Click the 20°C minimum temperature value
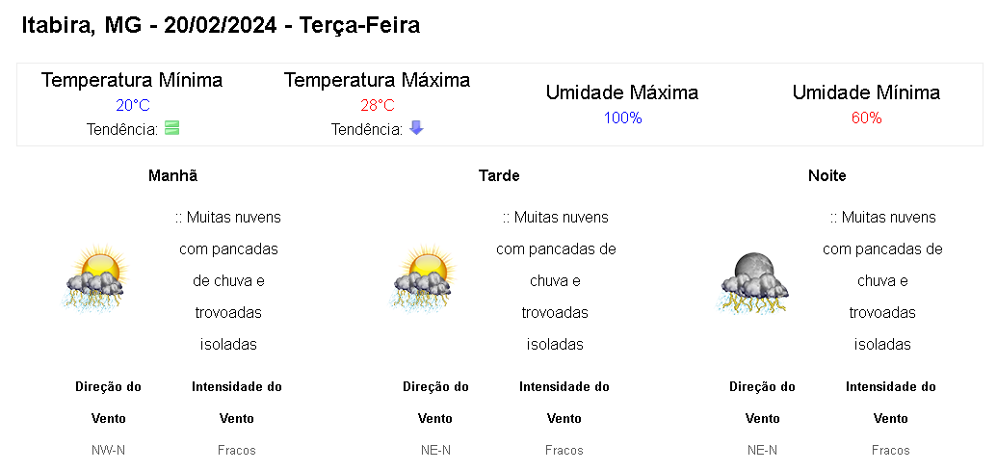The height and width of the screenshot is (471, 997). pos(133,106)
